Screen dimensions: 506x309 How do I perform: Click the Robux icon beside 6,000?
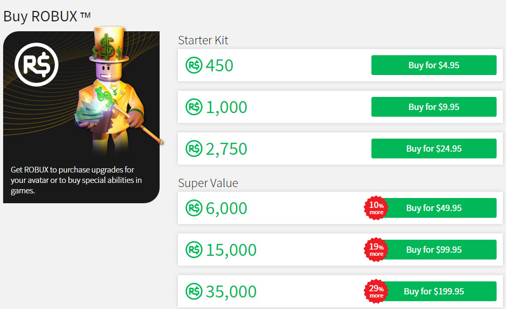[x=194, y=208]
